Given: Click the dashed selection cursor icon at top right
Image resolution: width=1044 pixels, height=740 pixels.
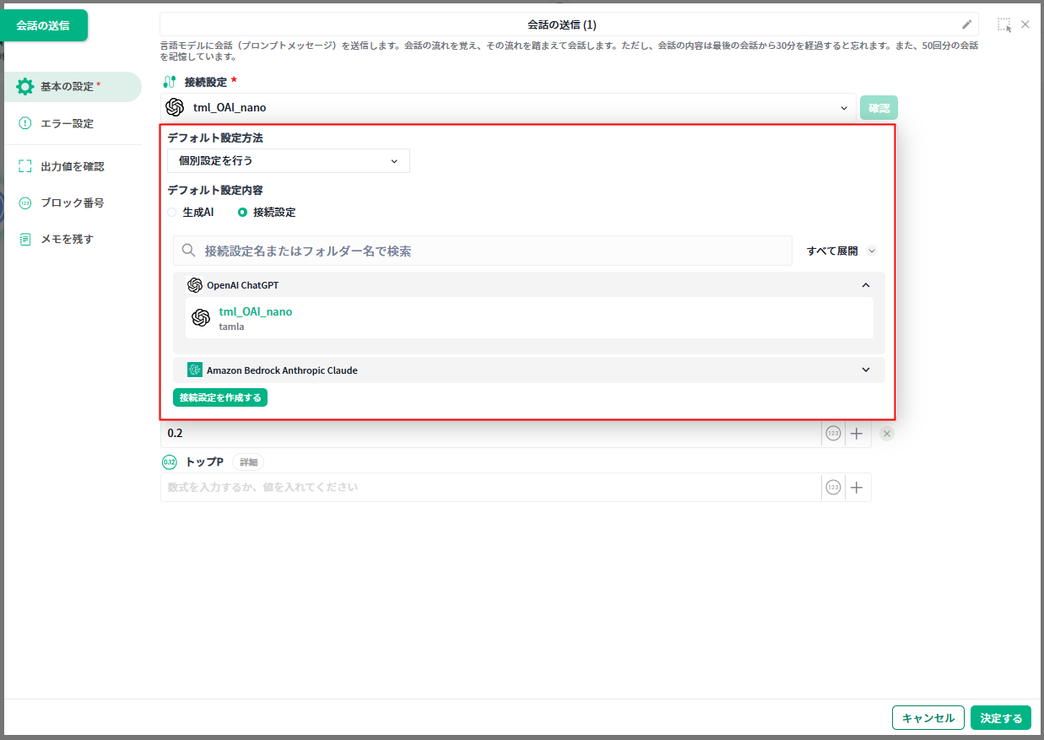Looking at the screenshot, I should click(1003, 24).
